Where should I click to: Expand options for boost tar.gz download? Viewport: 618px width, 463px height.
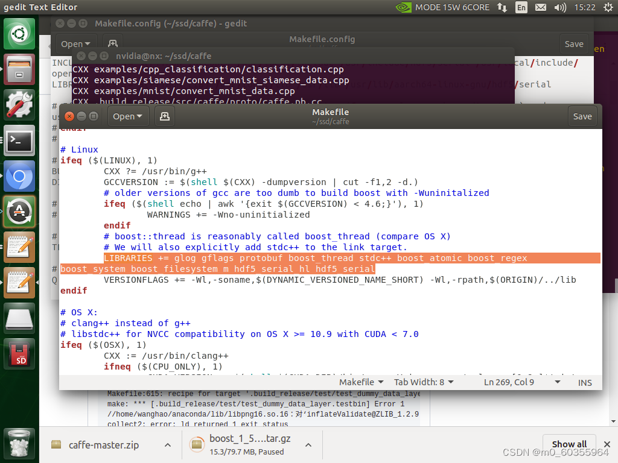point(308,445)
